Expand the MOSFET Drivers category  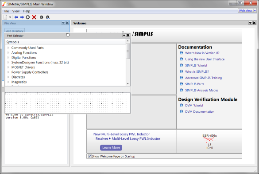(x=8, y=67)
